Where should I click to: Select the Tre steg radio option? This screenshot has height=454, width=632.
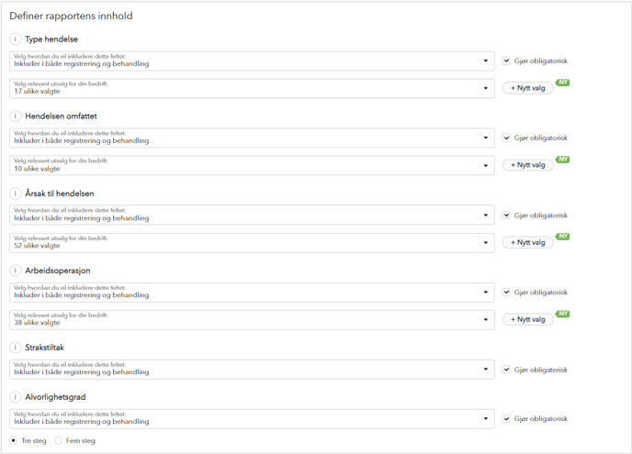pyautogui.click(x=14, y=441)
